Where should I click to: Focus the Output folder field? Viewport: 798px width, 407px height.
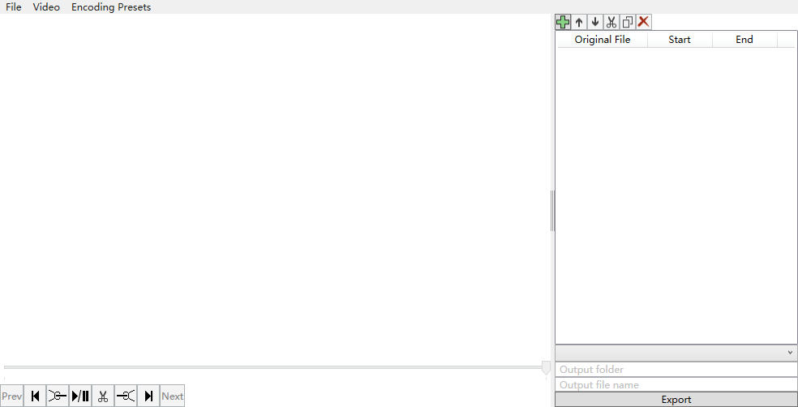[x=676, y=370]
